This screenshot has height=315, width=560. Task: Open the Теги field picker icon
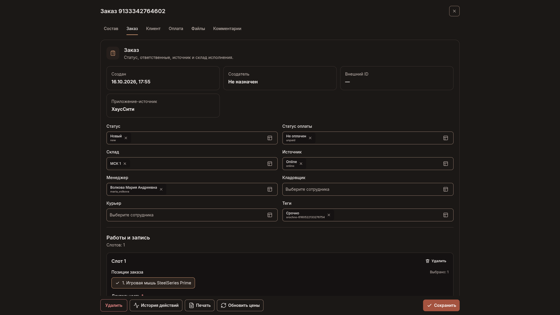(x=446, y=215)
